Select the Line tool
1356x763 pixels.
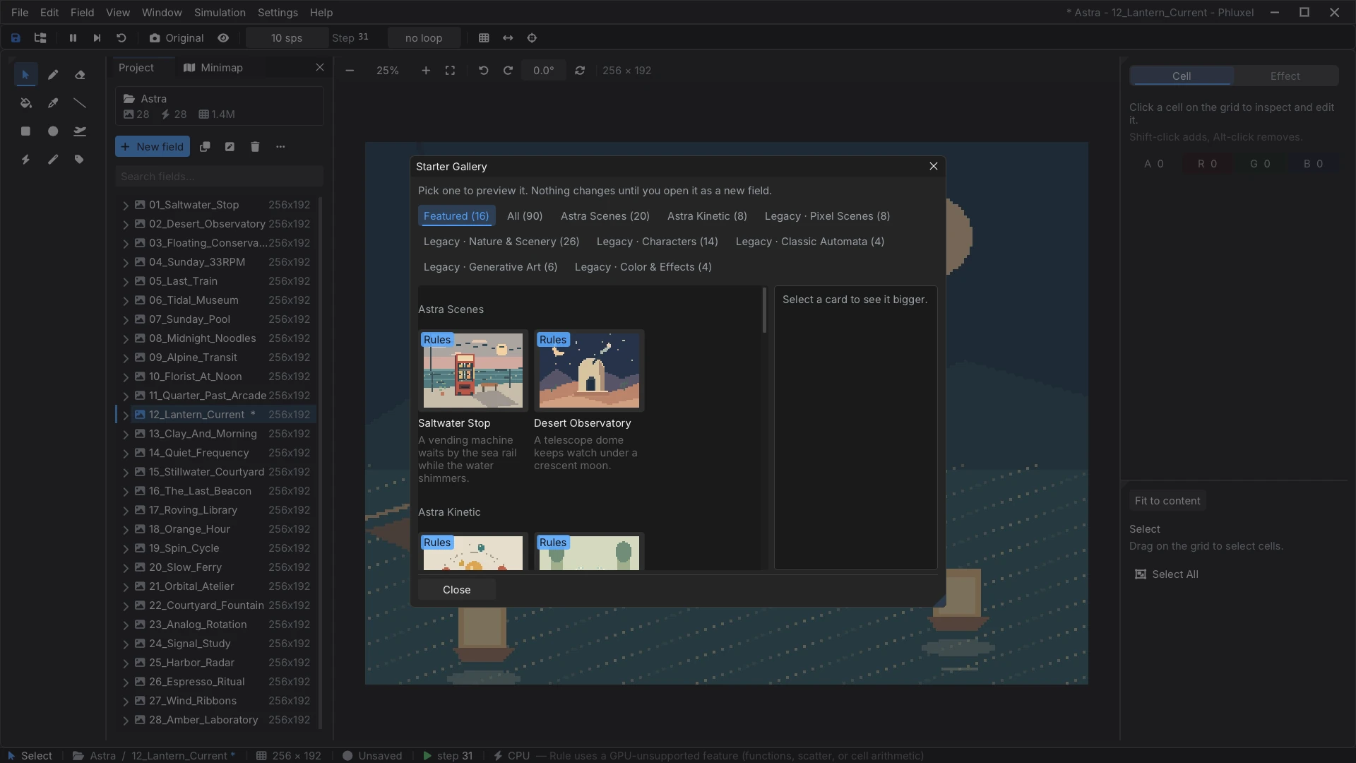tap(80, 103)
